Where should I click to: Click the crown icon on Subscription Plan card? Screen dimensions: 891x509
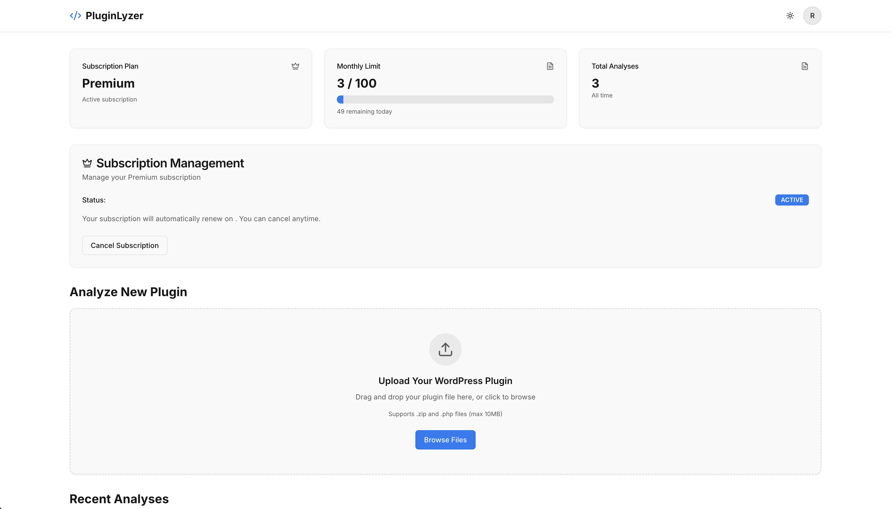coord(295,66)
